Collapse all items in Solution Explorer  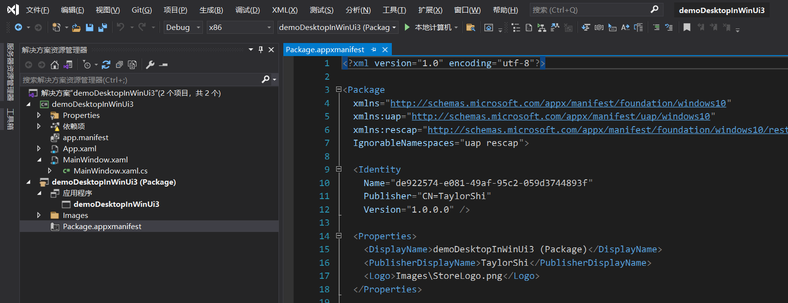pyautogui.click(x=119, y=65)
